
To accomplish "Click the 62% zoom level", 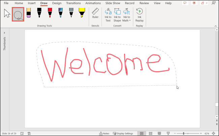I will 207,133.
